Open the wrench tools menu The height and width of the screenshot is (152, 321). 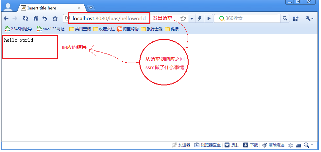click(309, 19)
